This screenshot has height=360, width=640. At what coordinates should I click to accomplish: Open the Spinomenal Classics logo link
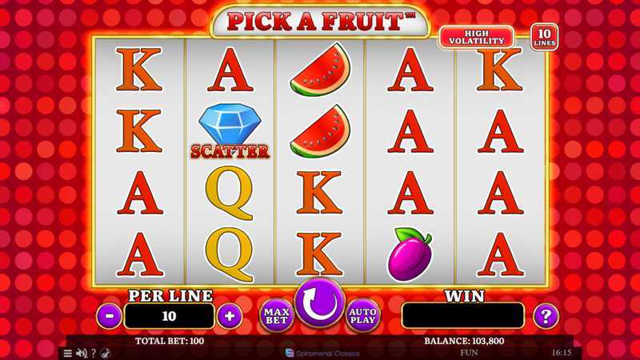tap(322, 353)
